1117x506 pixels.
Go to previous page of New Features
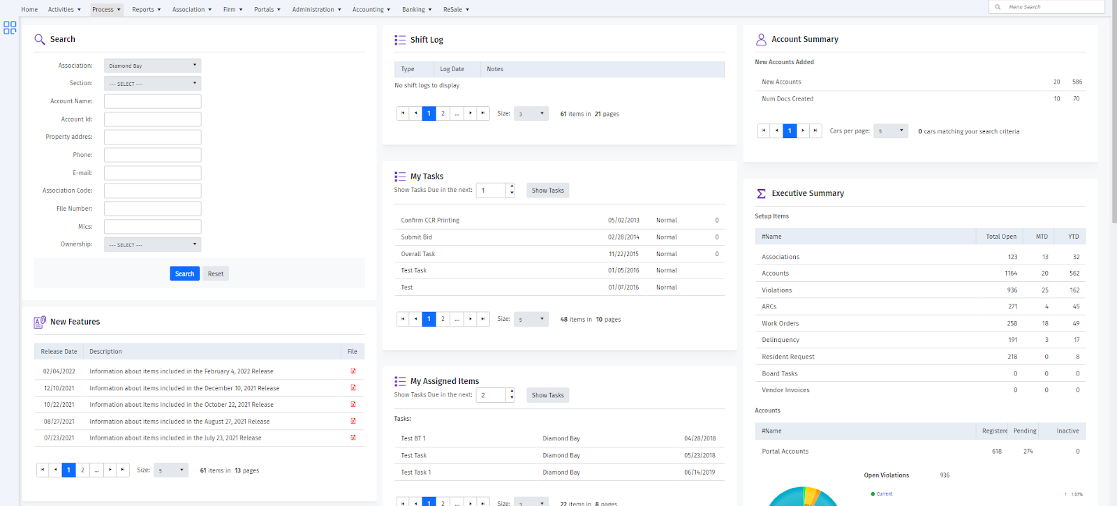point(56,470)
